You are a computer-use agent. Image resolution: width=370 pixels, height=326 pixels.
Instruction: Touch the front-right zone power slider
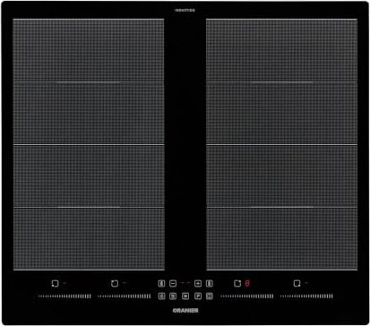point(306,296)
